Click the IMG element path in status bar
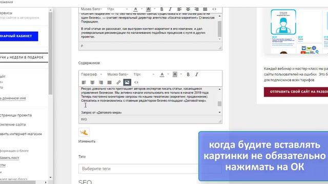This screenshot has height=184, width=328. coord(84,119)
